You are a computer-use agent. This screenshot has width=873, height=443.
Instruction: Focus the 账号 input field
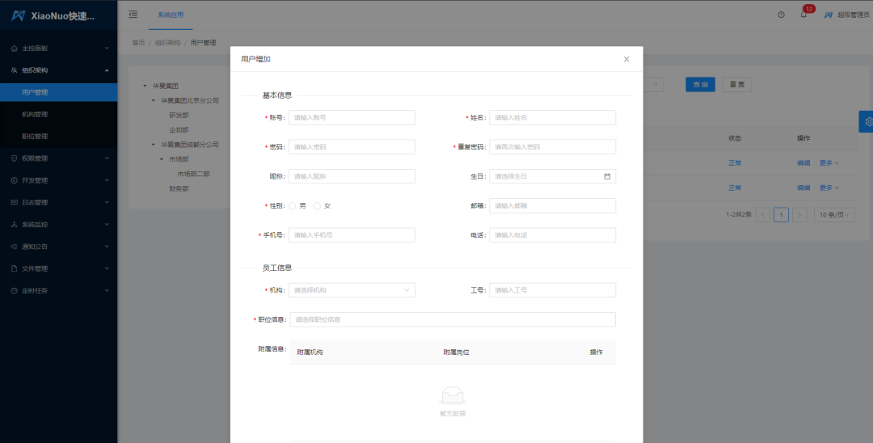pyautogui.click(x=352, y=117)
